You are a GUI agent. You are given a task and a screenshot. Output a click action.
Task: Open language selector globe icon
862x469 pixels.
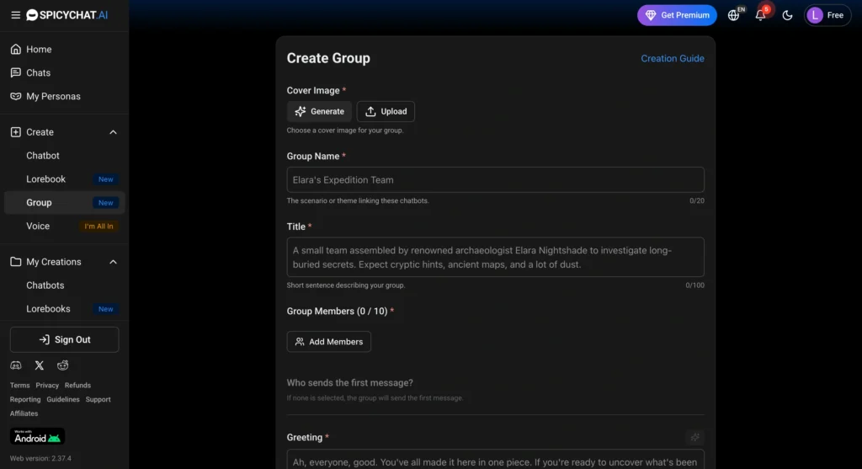pyautogui.click(x=733, y=15)
